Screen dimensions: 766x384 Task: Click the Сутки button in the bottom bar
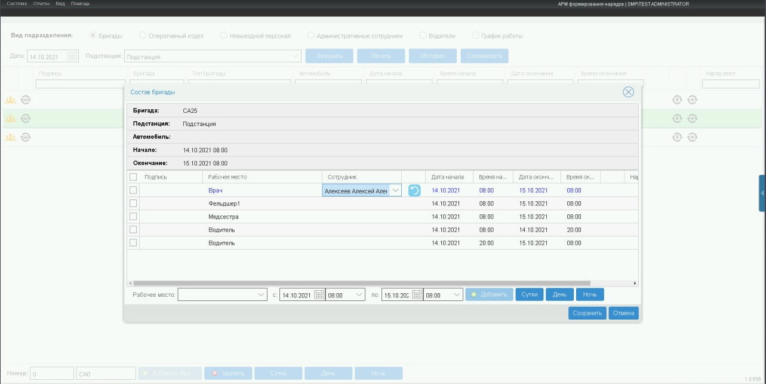(278, 373)
